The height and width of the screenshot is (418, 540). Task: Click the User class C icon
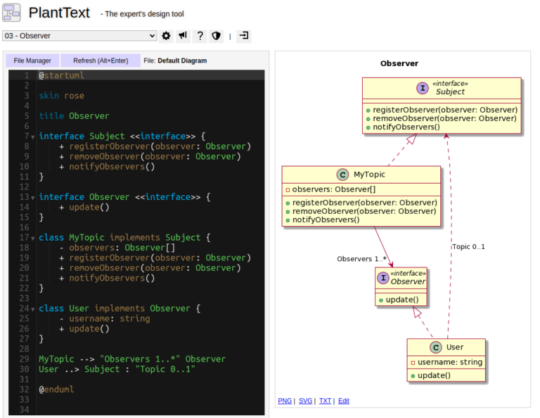[436, 348]
